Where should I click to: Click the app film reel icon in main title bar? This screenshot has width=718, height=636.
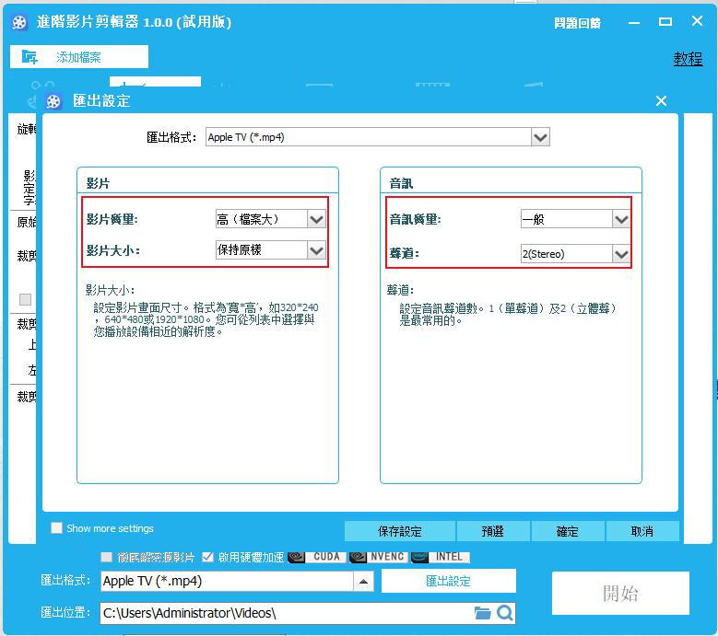click(19, 22)
